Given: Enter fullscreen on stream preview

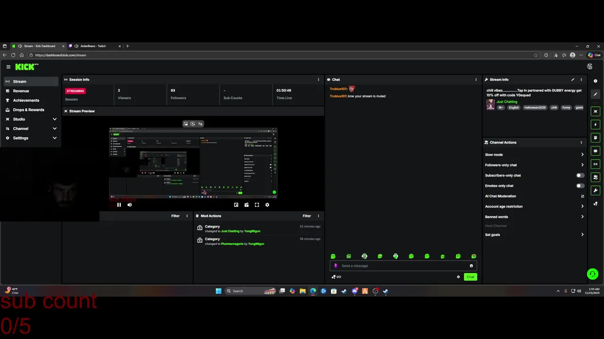Looking at the screenshot, I should tap(257, 205).
